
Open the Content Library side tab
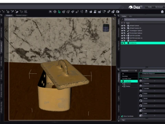point(1,47)
